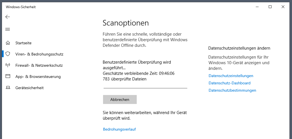Viewport: 292px width, 139px height.
Task: Open Firewall- & Netzwerkschutz section
Action: [x=39, y=65]
